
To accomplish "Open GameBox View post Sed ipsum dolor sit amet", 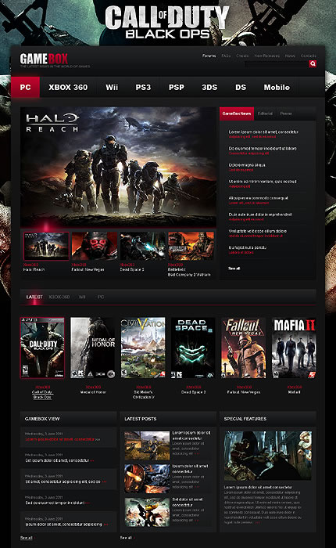I will pyautogui.click(x=58, y=460).
